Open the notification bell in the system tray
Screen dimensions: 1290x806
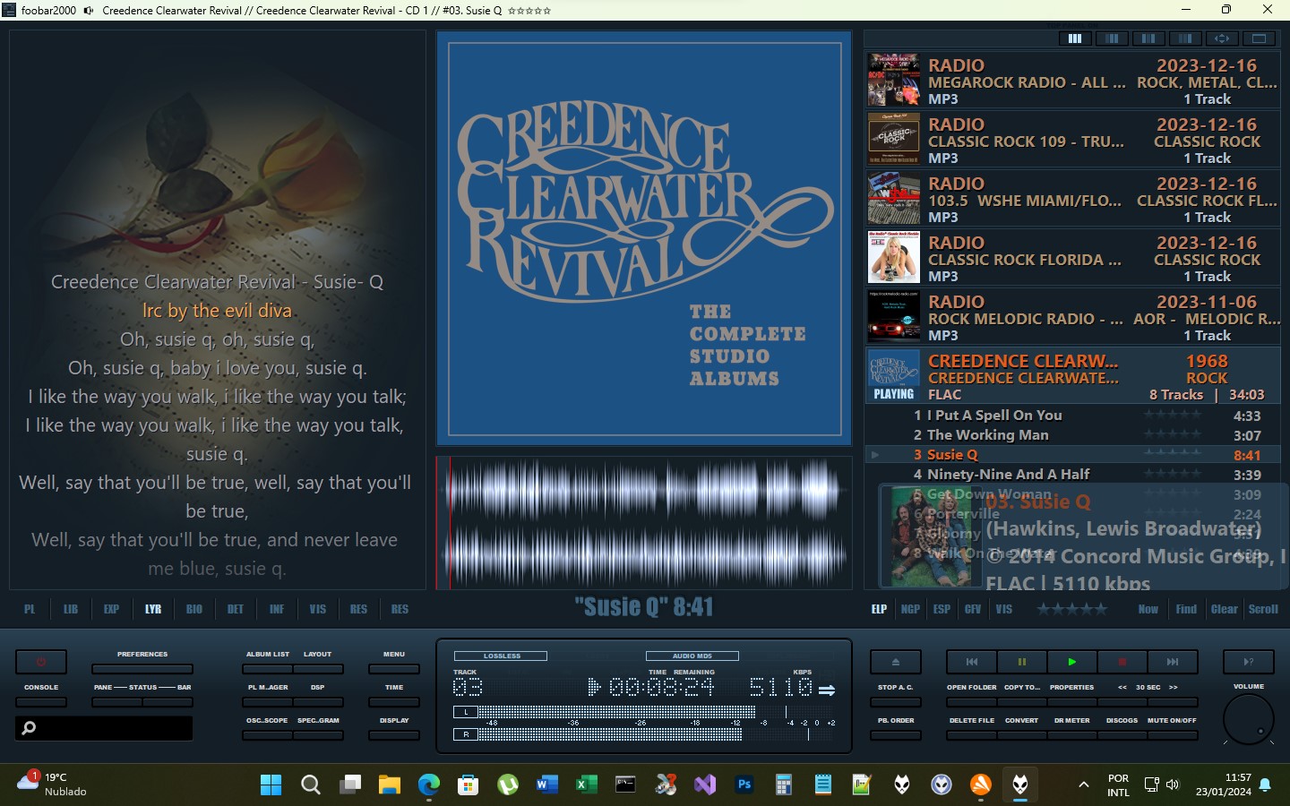pyautogui.click(x=1265, y=785)
